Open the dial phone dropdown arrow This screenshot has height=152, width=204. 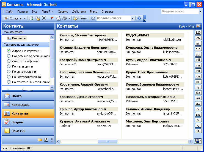69,18
